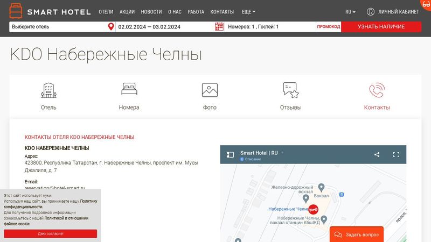This screenshot has width=431, height=242.
Task: Click the map share icon
Action: [377, 154]
